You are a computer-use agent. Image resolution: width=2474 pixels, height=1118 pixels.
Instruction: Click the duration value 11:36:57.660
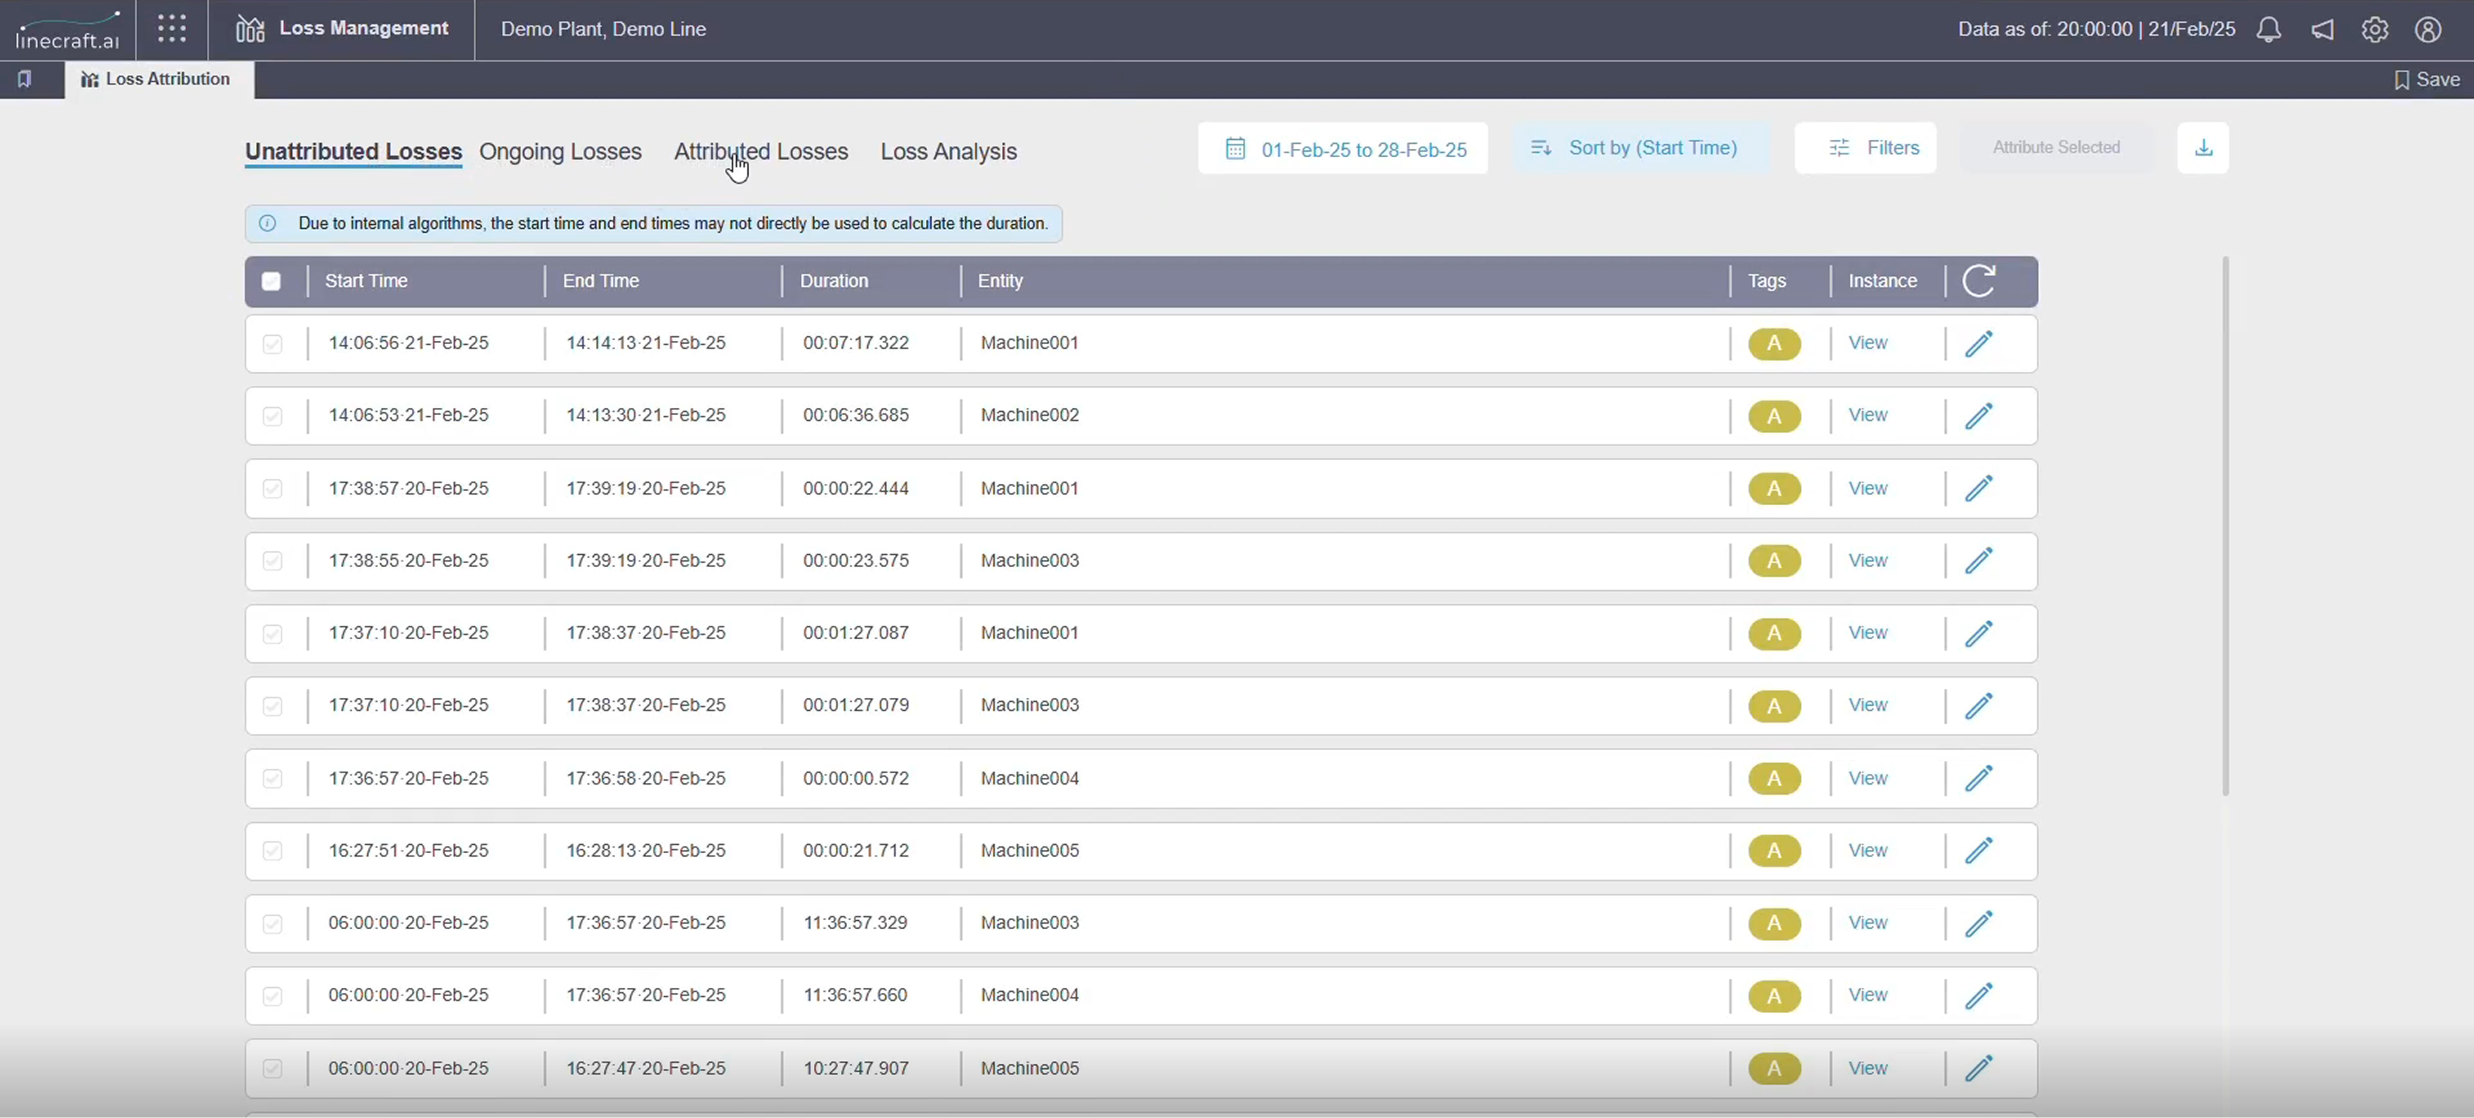pyautogui.click(x=855, y=996)
